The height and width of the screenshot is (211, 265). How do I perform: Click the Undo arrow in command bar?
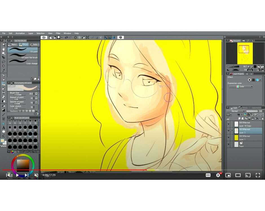point(66,37)
